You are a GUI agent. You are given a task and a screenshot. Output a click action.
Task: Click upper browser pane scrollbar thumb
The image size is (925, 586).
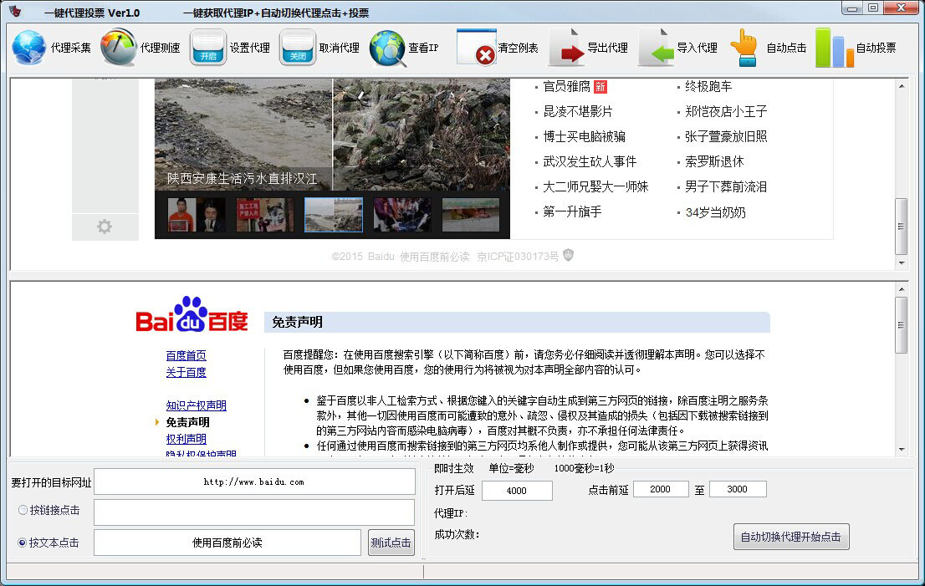(x=902, y=227)
